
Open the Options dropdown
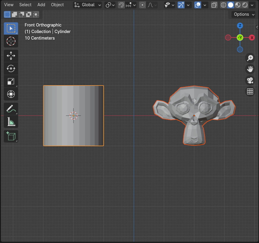[x=244, y=14]
